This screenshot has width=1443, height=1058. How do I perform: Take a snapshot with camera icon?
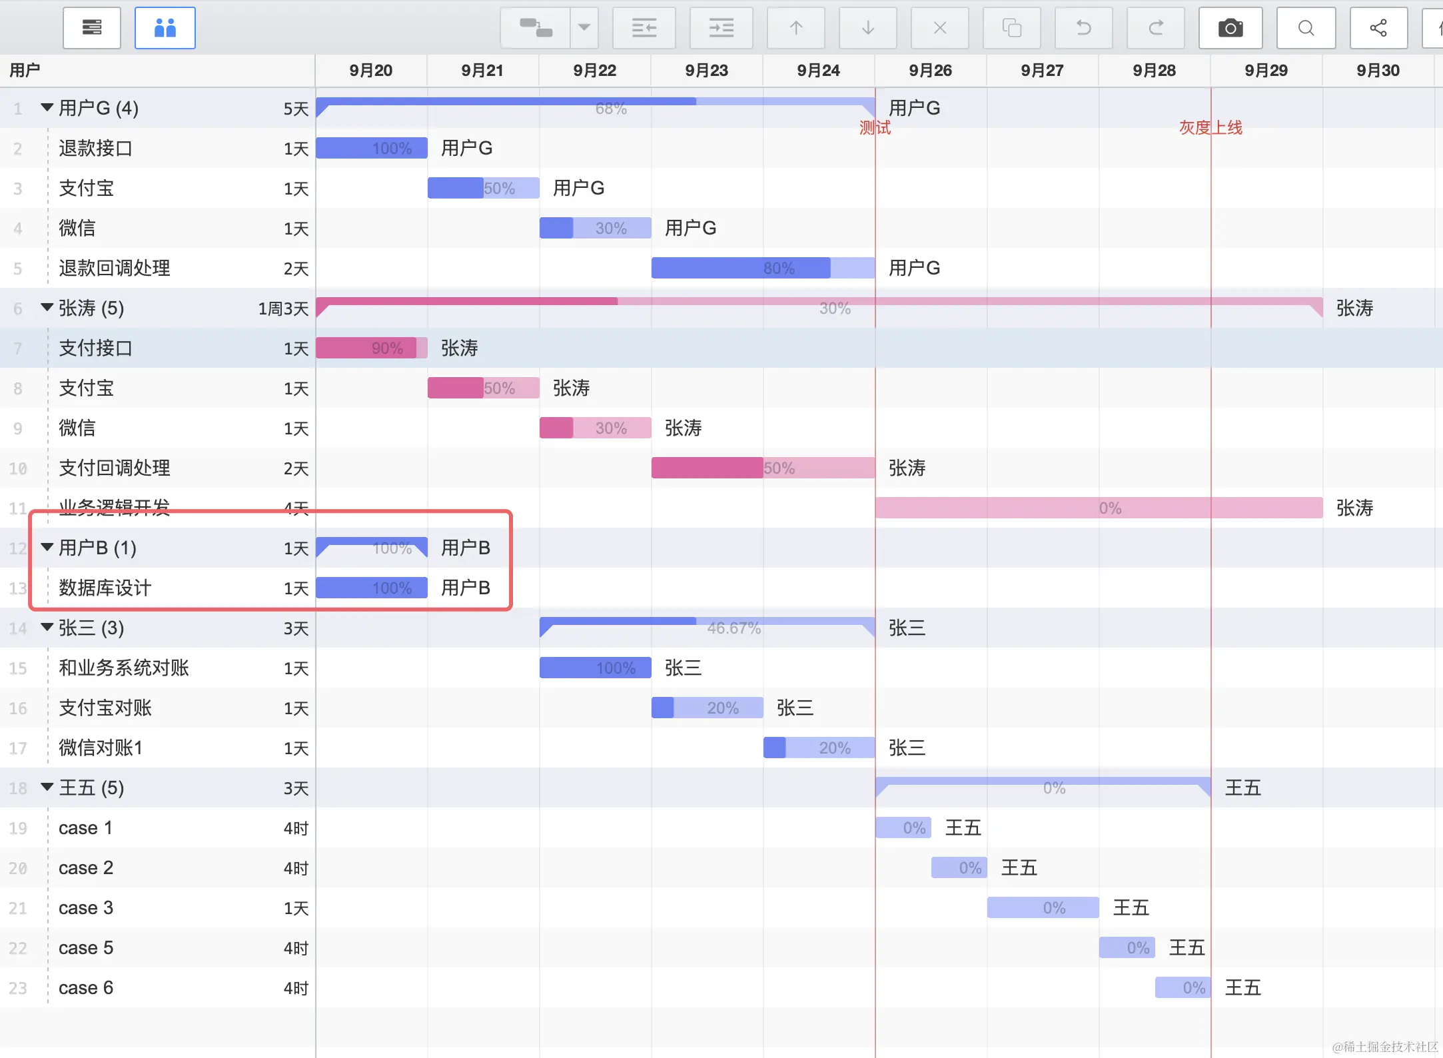click(1230, 28)
